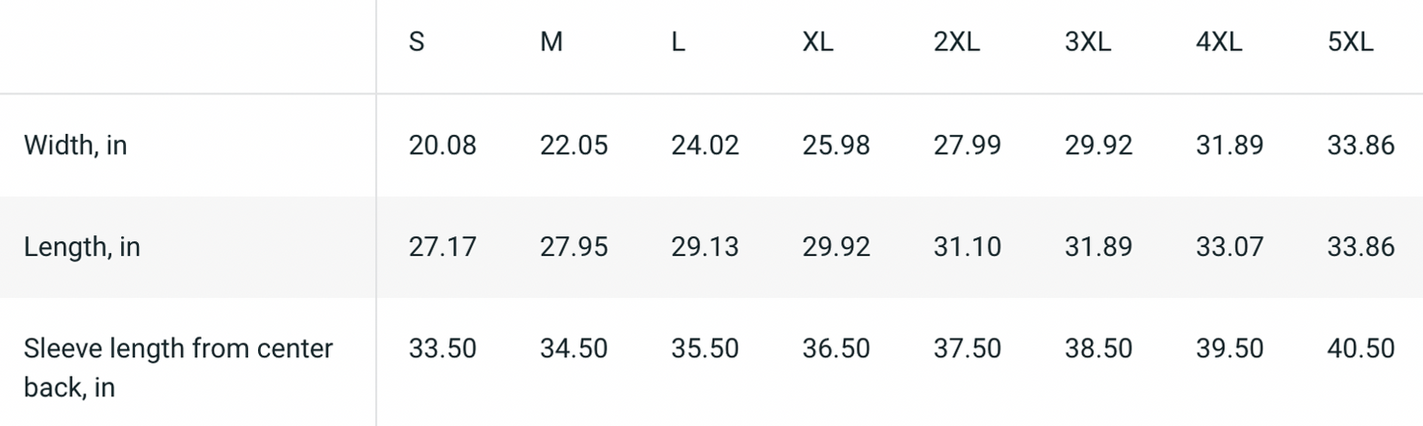Select the 33.50 sleeve length value
The height and width of the screenshot is (426, 1423).
[x=442, y=349]
